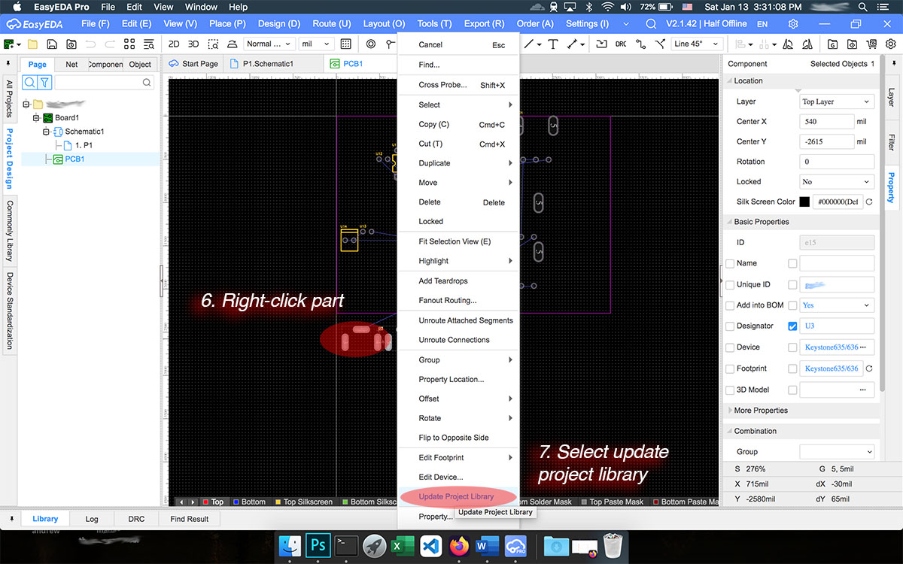Viewport: 903px width, 564px height.
Task: Pin the left panel with pushpin
Action: 8,63
